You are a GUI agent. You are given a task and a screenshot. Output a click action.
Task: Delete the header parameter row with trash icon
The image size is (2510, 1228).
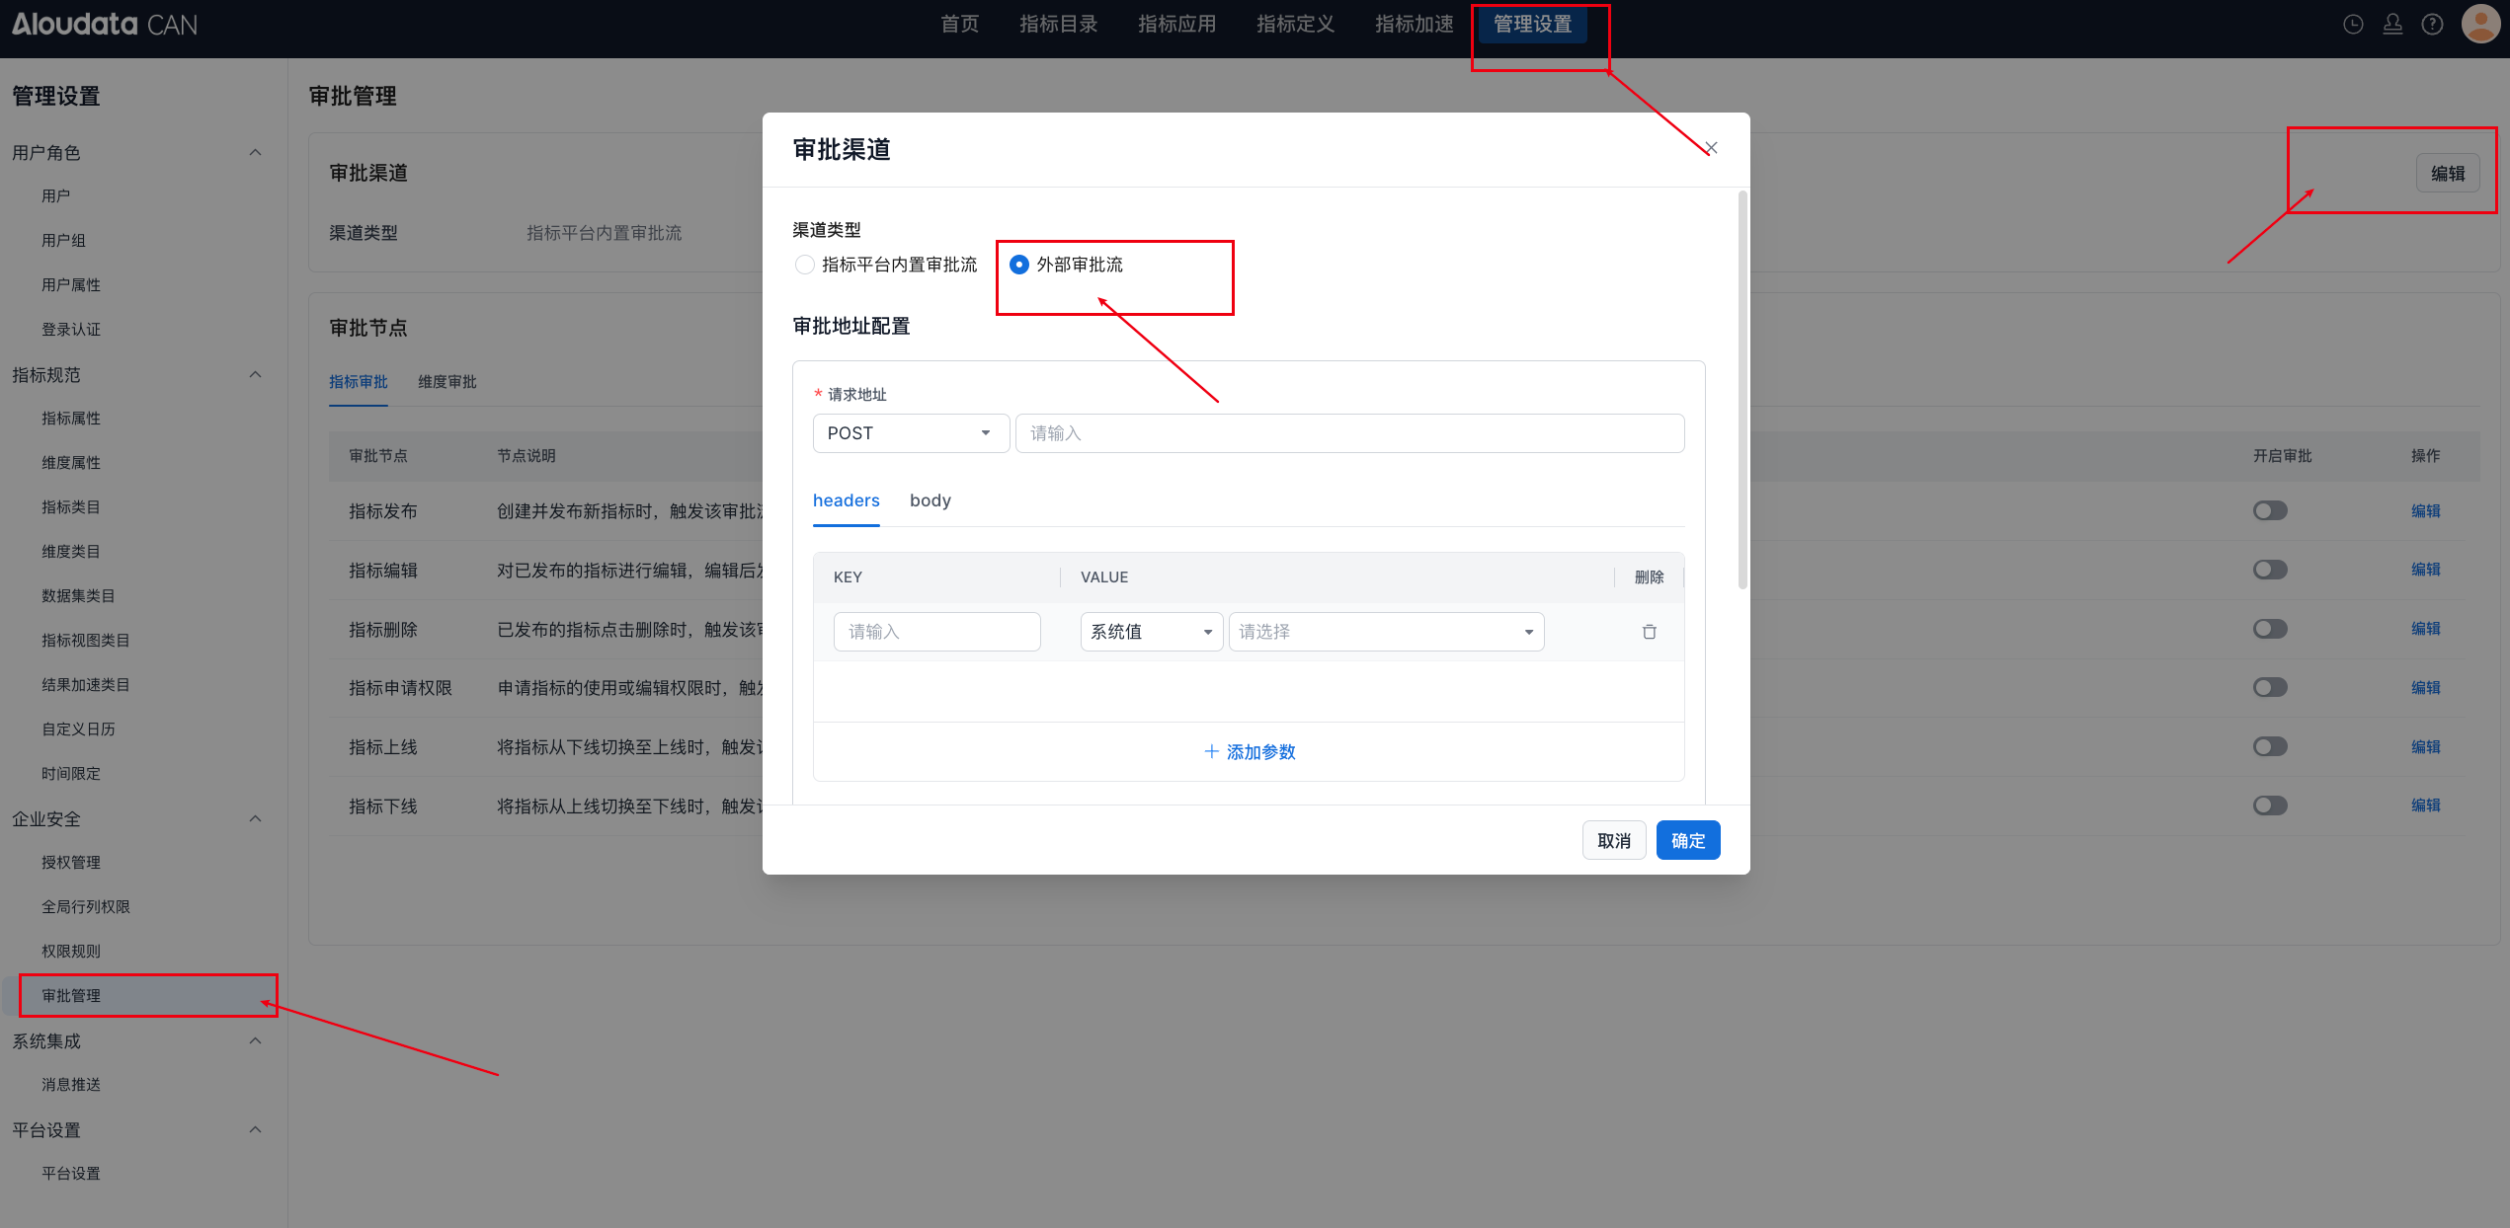[x=1649, y=632]
